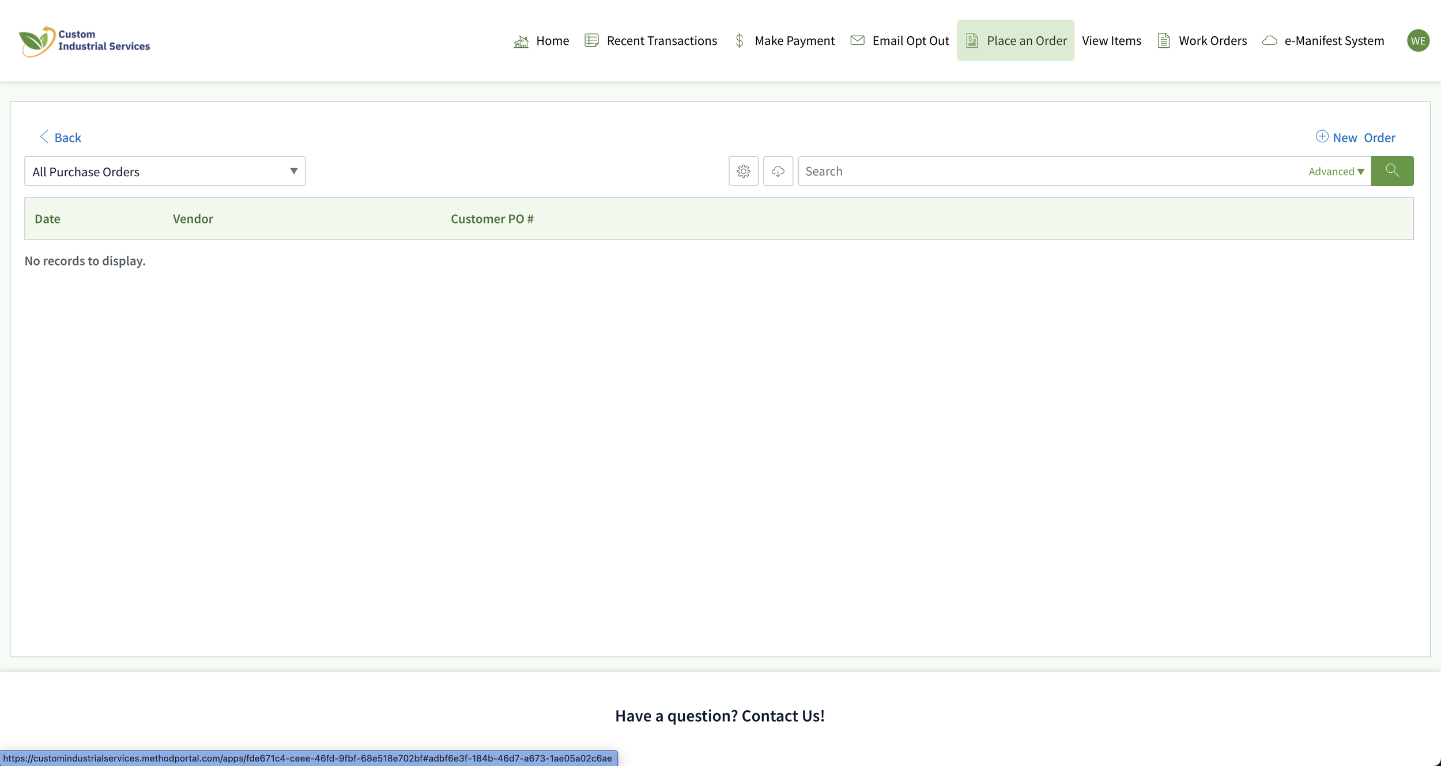
Task: Select Email Opt Out in navigation
Action: (910, 41)
